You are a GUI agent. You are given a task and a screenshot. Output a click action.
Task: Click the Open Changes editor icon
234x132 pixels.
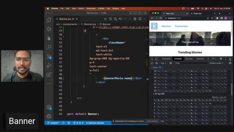(x=116, y=19)
